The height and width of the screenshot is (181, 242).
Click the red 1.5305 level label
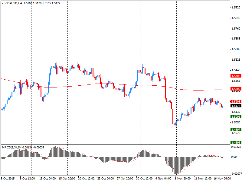click(x=236, y=89)
